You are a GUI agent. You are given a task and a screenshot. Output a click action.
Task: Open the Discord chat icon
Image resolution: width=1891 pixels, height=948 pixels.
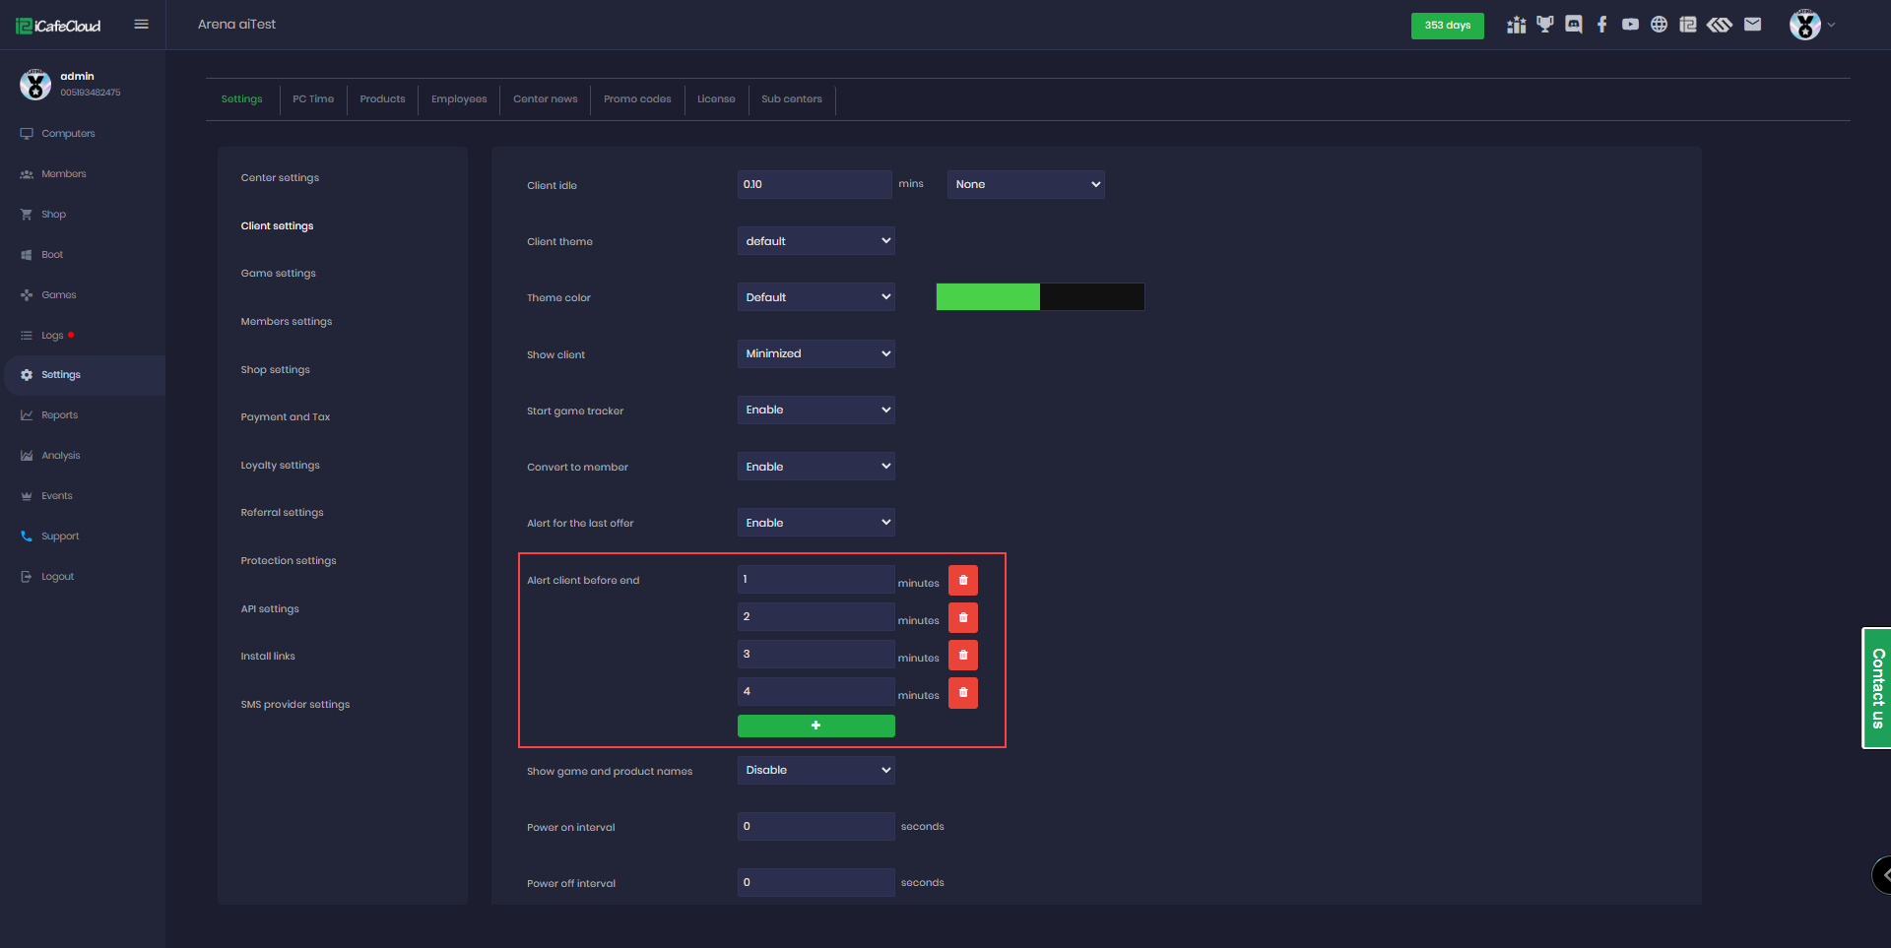[1574, 25]
